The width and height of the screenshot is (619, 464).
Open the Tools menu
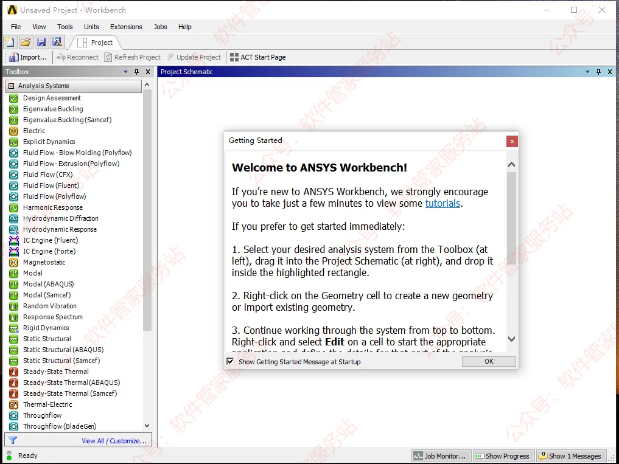pyautogui.click(x=65, y=27)
